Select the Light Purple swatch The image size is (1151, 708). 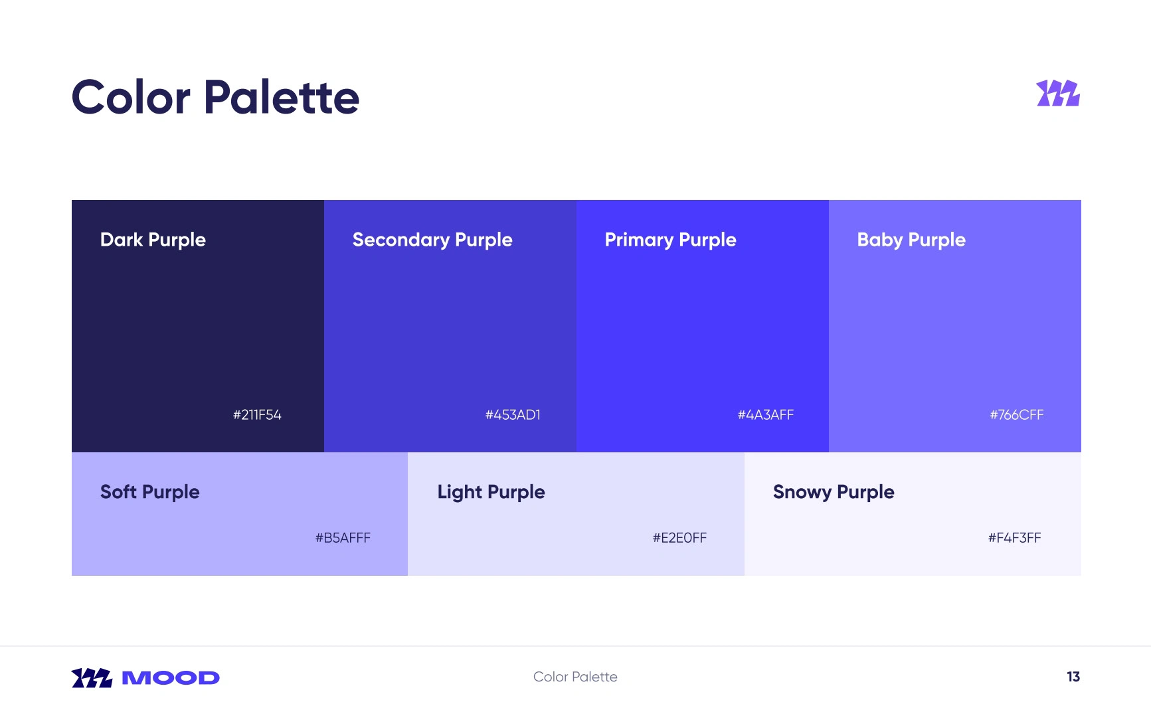[x=576, y=513]
